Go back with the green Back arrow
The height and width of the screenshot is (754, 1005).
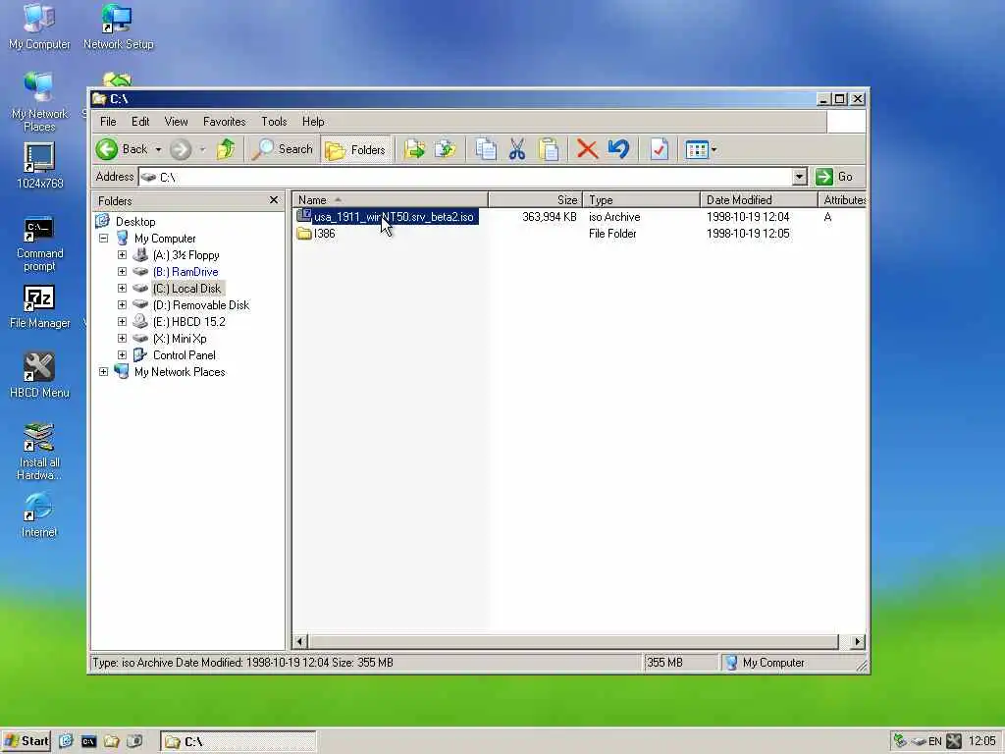point(123,149)
